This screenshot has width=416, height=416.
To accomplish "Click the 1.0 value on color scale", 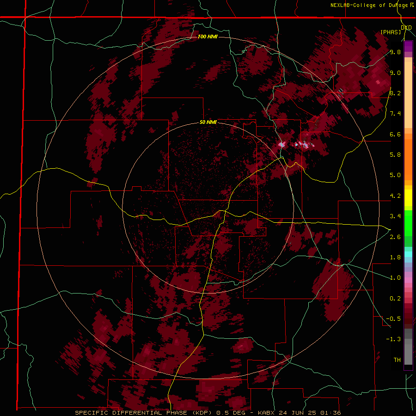I will coord(395,278).
